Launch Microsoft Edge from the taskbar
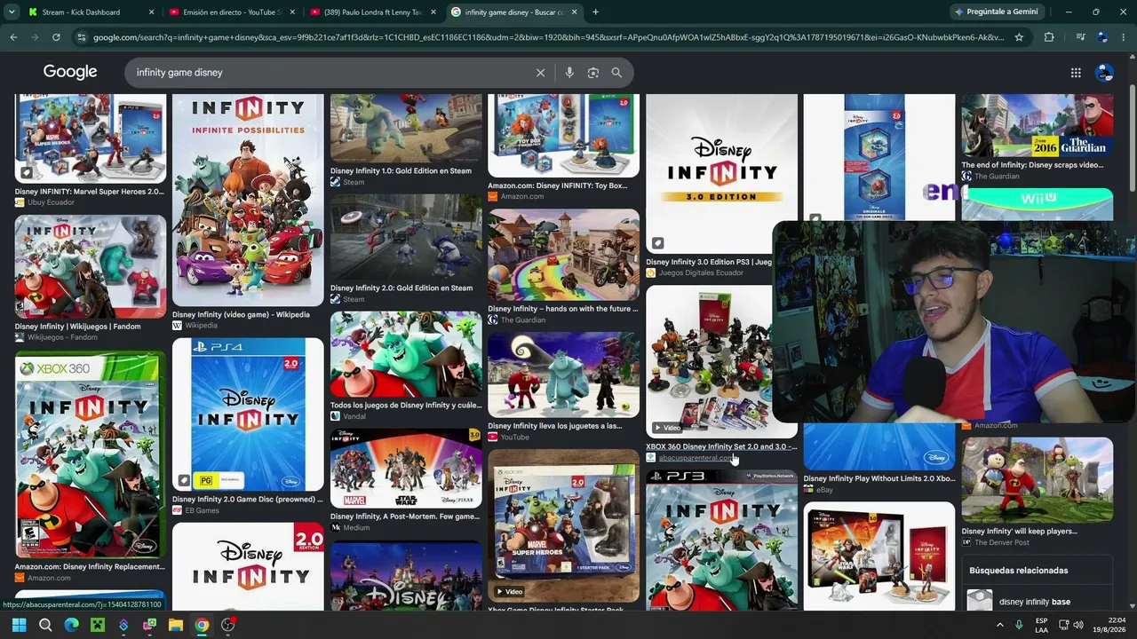The height and width of the screenshot is (639, 1137). [71, 625]
